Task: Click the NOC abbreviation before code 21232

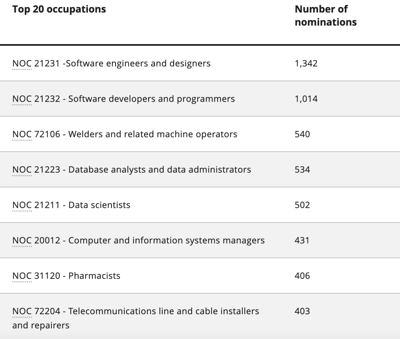Action: [x=22, y=99]
